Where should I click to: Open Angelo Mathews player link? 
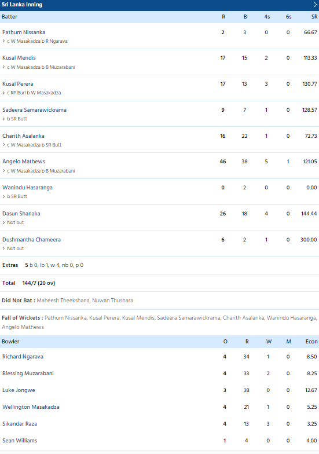[x=24, y=161]
